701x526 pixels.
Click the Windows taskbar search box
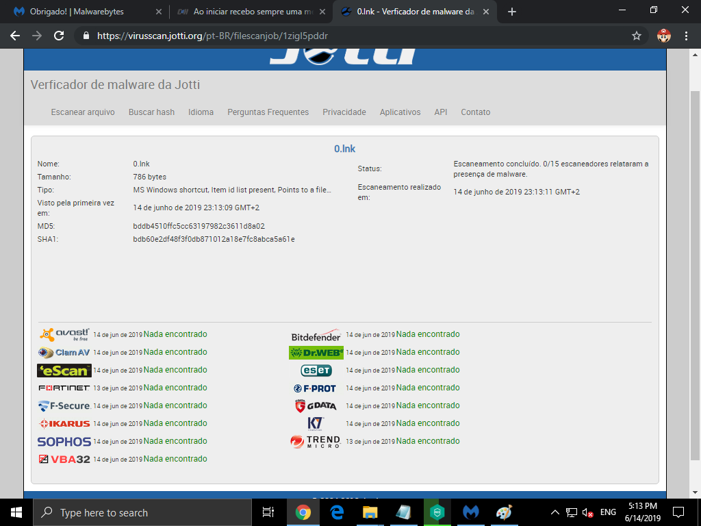click(142, 512)
